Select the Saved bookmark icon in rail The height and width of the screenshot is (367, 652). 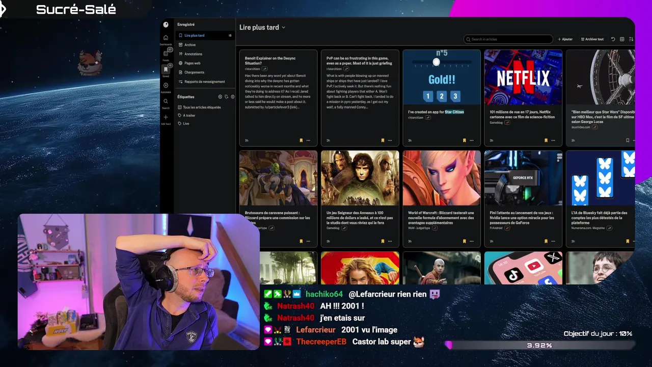point(166,69)
